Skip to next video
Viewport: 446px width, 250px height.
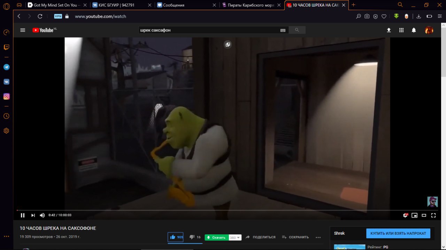click(x=33, y=215)
